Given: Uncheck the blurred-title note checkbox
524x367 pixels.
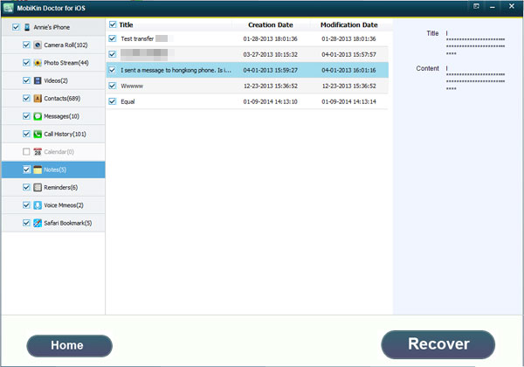Looking at the screenshot, I should click(113, 54).
